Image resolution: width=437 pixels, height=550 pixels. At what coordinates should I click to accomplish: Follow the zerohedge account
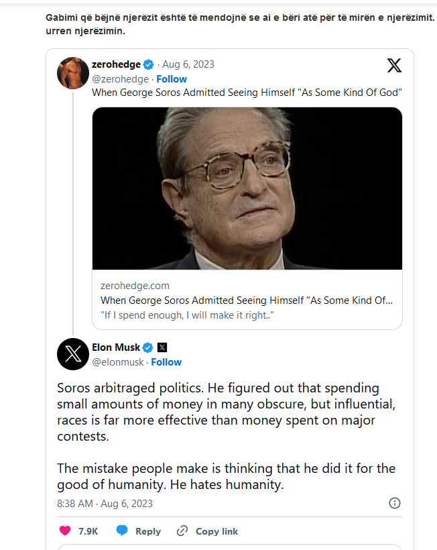pos(172,79)
